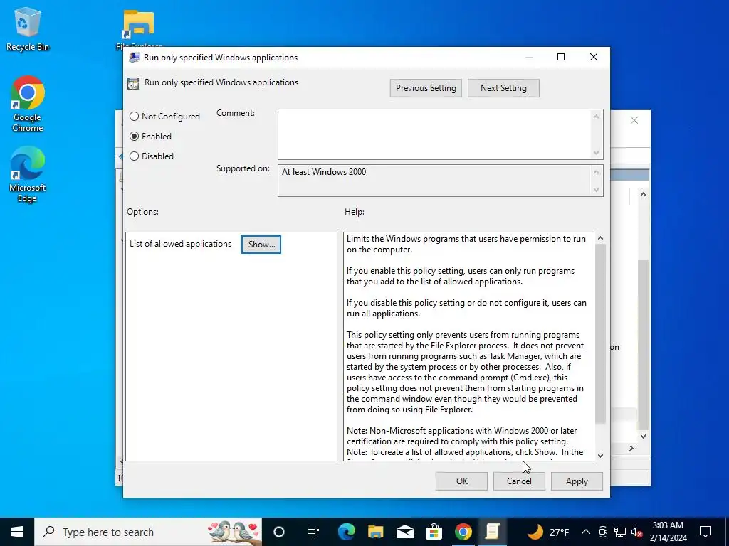This screenshot has width=729, height=546.
Task: Open the notification center
Action: pos(706,532)
